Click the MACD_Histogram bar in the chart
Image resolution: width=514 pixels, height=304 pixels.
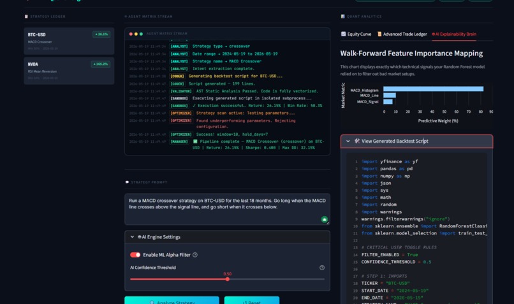click(433, 89)
